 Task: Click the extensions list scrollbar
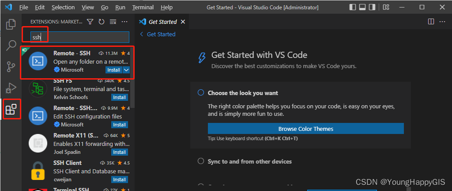tap(132, 78)
